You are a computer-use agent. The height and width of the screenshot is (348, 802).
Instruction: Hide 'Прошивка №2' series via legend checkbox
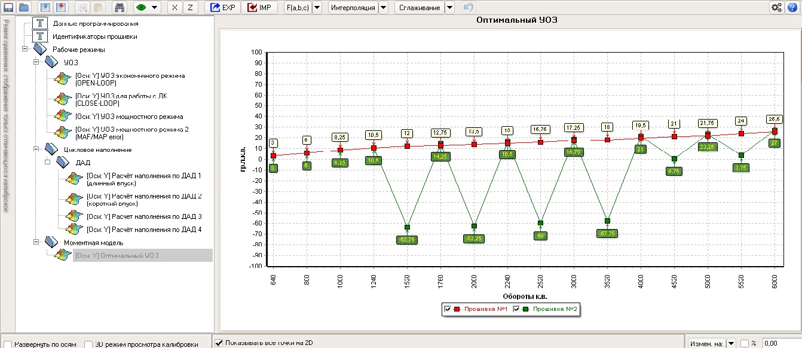click(517, 309)
